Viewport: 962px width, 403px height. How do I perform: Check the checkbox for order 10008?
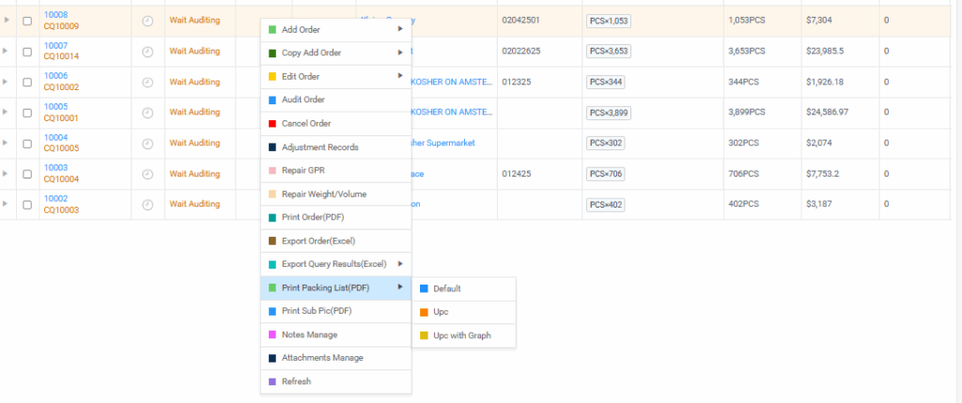(x=27, y=21)
